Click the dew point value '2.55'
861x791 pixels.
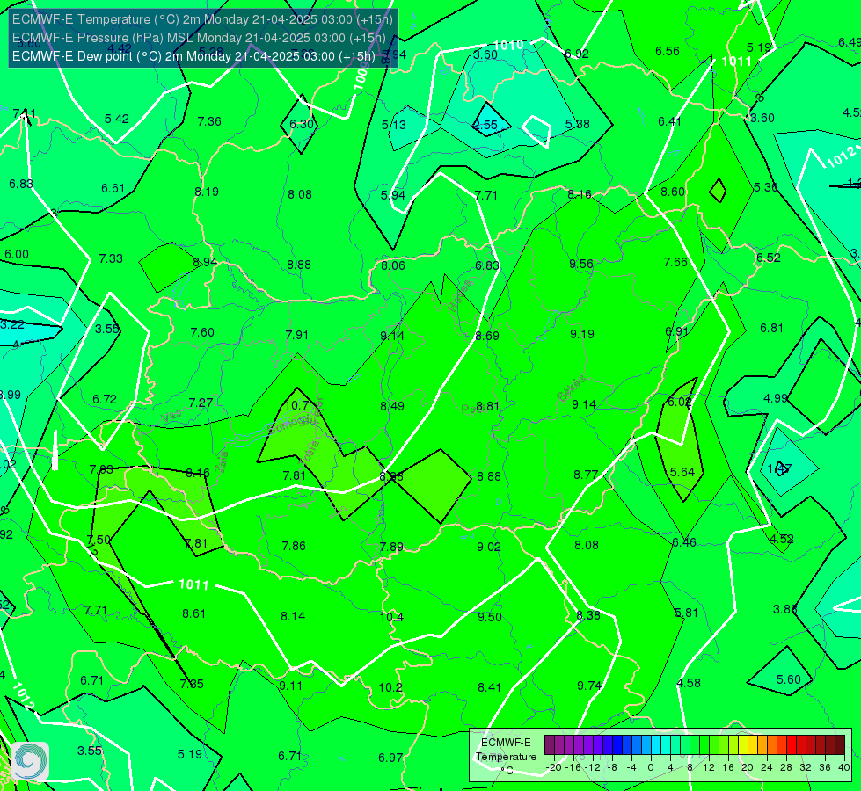click(x=485, y=125)
